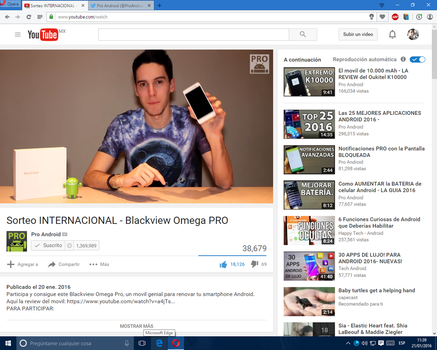
Task: Open the Action Center notification icon
Action: 381,343
